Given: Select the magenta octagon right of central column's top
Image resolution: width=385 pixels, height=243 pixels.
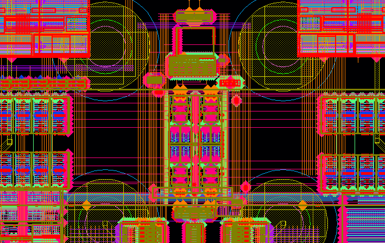Looking at the screenshot, I should click(236, 100).
